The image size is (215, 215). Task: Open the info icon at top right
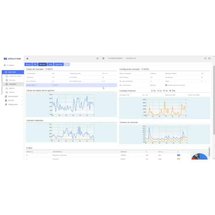coord(205,59)
